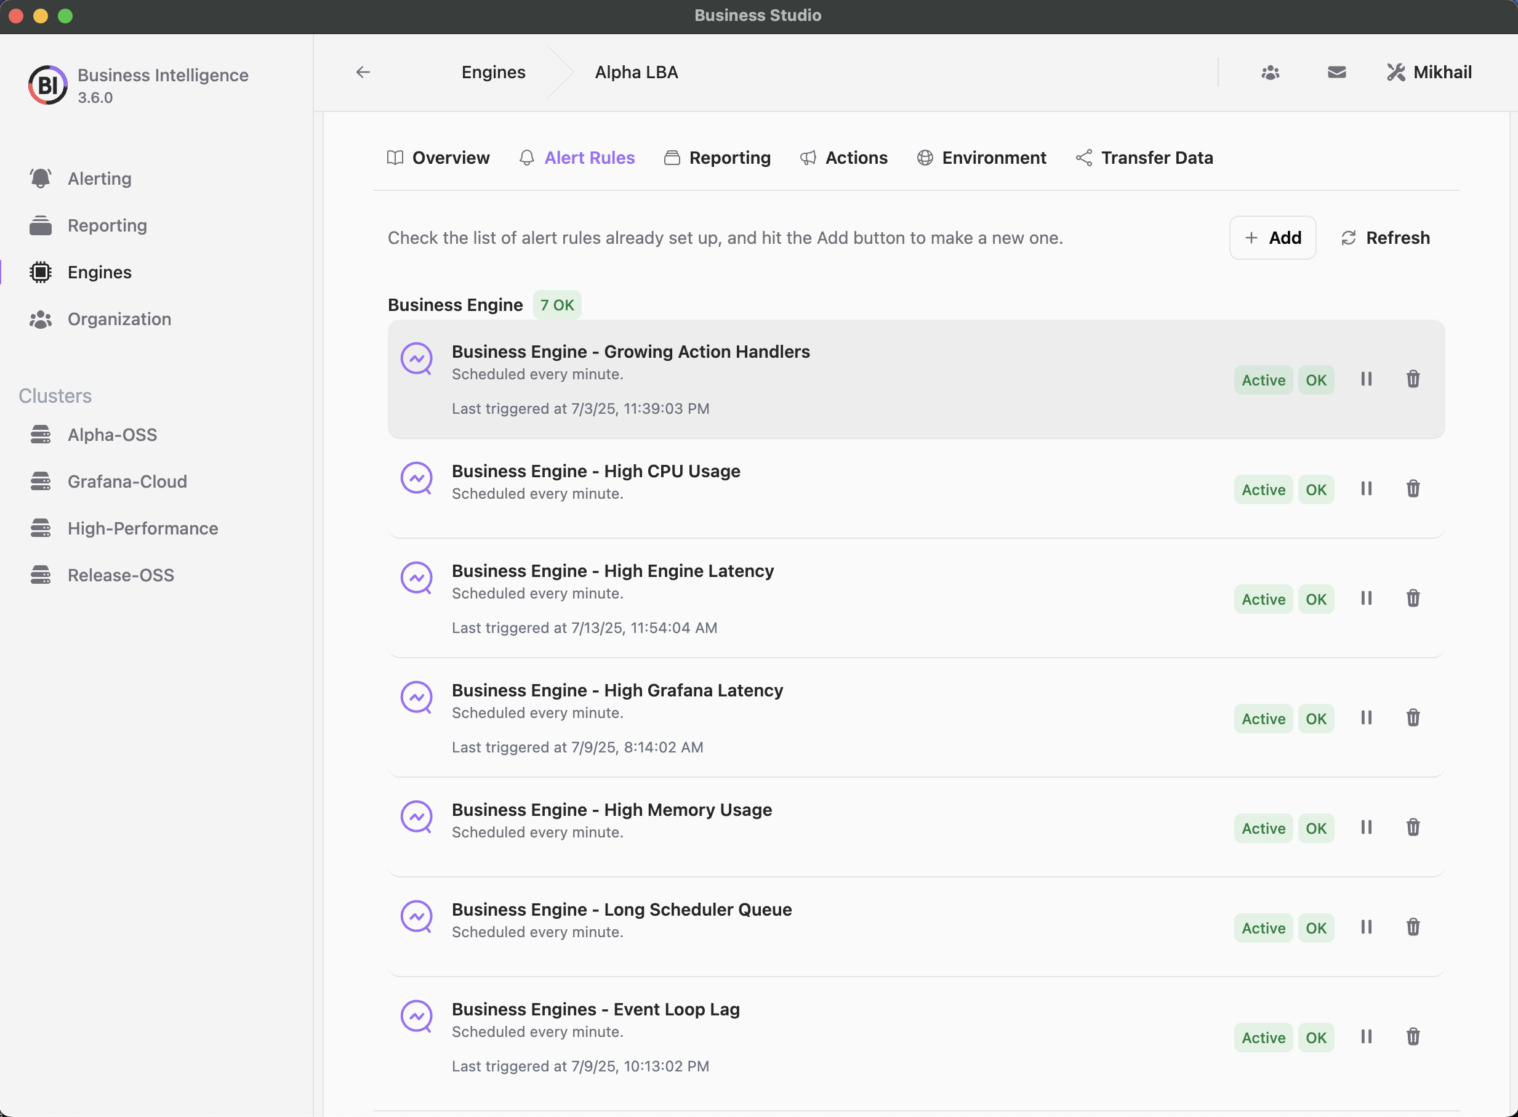Click the back arrow in header
Viewport: 1518px width, 1117px height.
(x=363, y=72)
